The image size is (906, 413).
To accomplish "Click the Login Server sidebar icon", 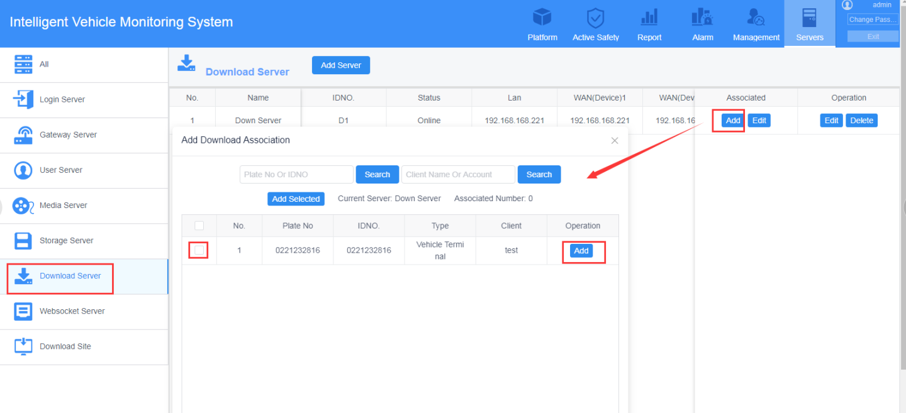I will click(23, 99).
